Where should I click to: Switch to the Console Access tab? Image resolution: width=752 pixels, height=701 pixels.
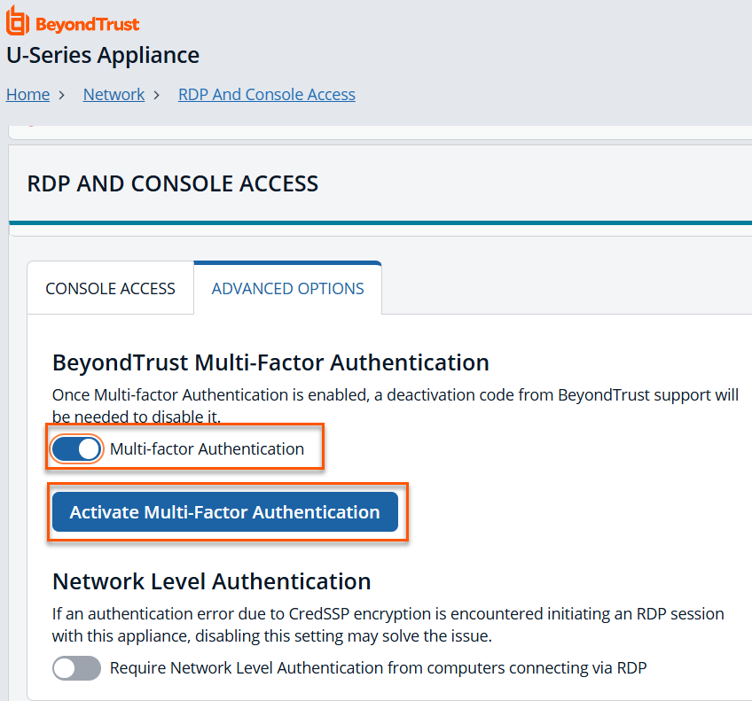pos(110,288)
